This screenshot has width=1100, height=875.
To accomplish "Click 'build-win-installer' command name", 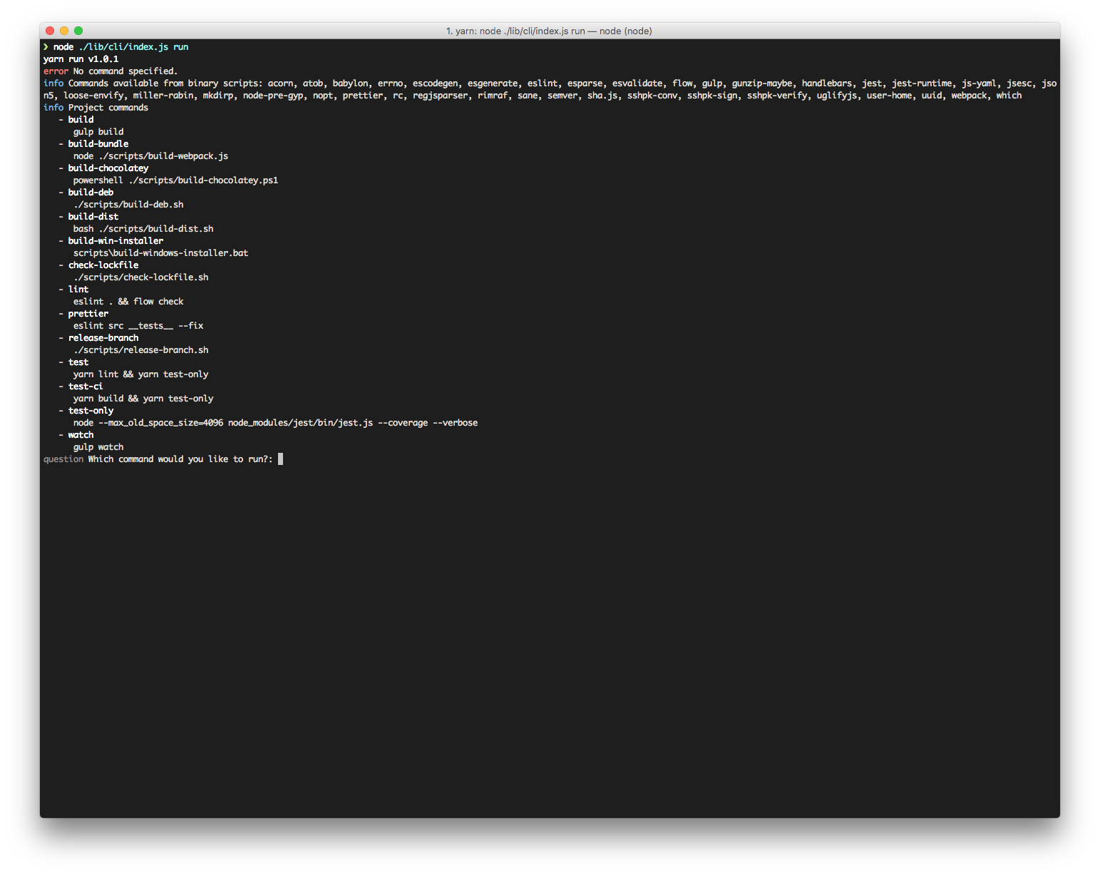I will pos(115,241).
